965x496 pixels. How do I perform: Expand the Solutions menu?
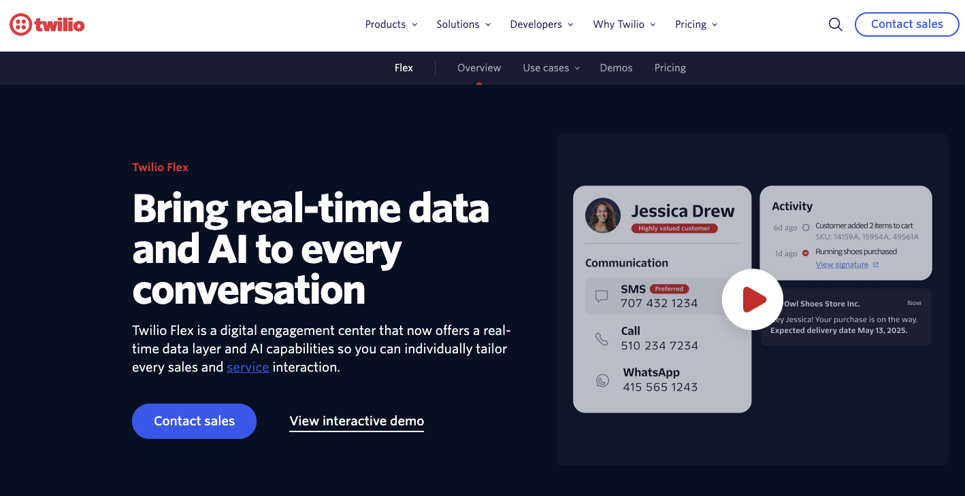coord(463,24)
